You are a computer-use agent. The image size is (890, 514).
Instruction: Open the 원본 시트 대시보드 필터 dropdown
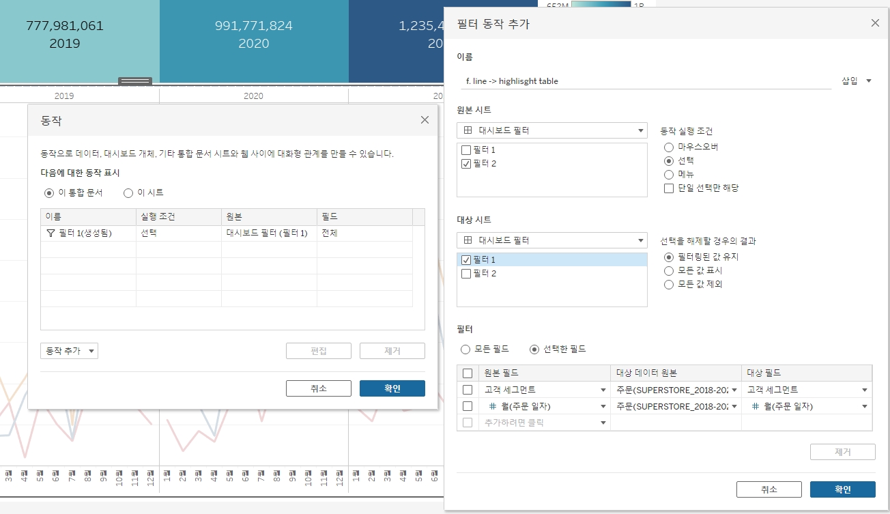click(551, 130)
